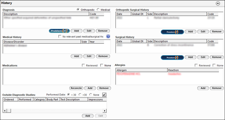Image resolution: width=225 pixels, height=120 pixels.
Task: Click Reconcile under Medications
Action: pyautogui.click(x=76, y=88)
